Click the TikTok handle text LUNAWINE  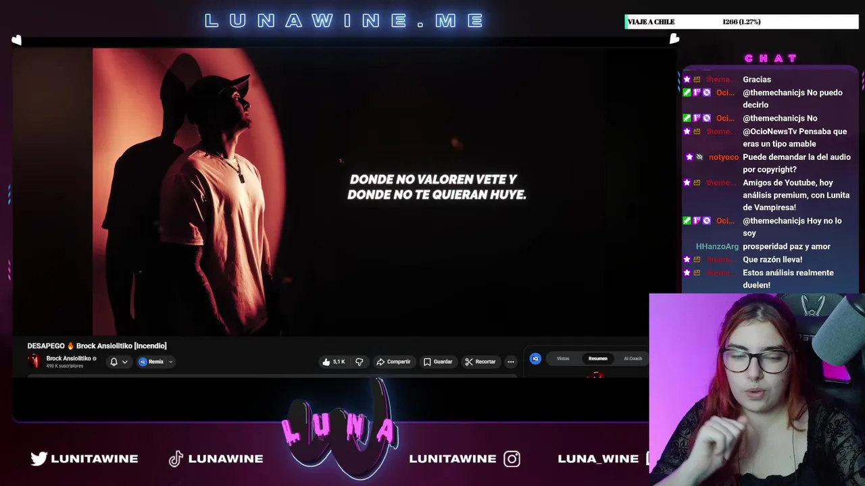[x=226, y=458]
